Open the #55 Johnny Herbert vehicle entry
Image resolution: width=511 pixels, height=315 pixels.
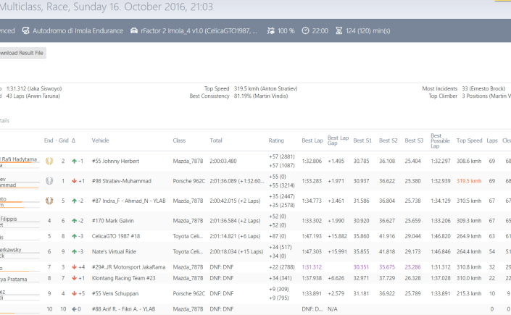click(115, 161)
